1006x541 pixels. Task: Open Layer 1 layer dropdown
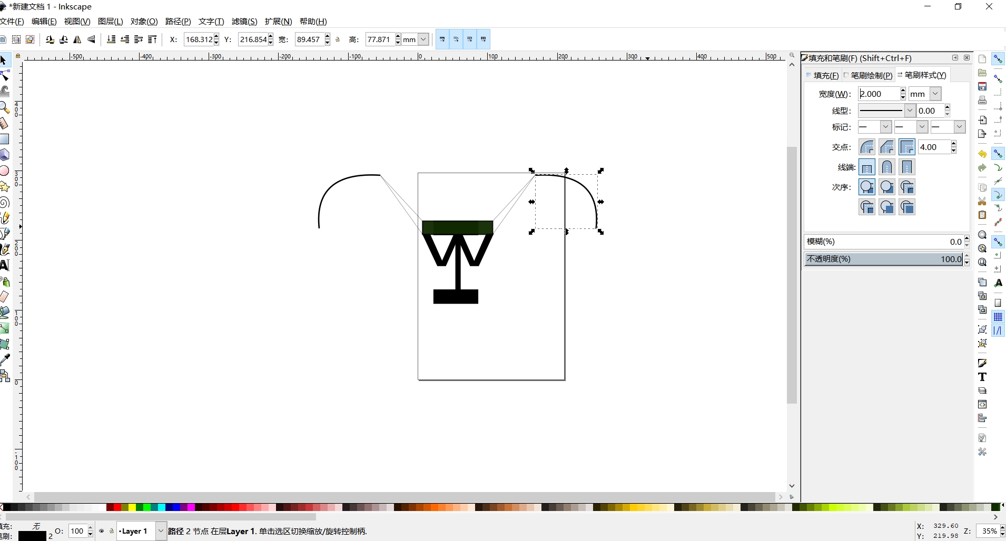click(161, 531)
